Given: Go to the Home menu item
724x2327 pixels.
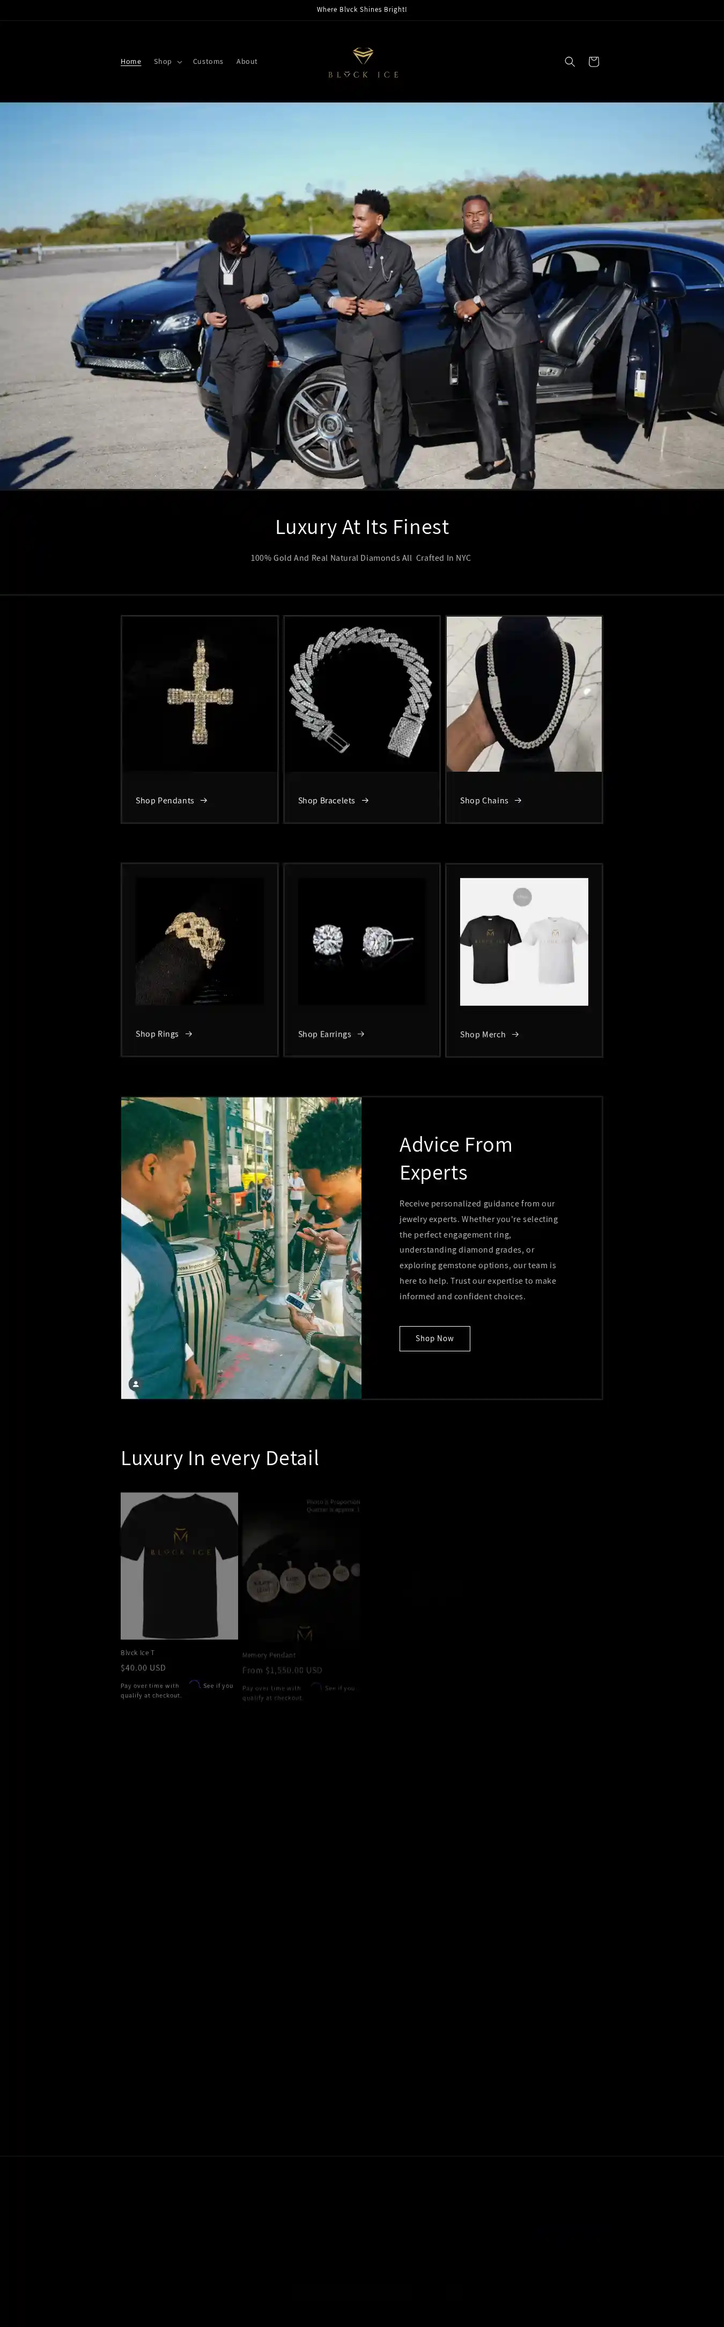Looking at the screenshot, I should tap(131, 61).
